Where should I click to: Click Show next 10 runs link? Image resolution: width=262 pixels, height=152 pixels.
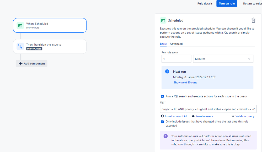coord(185,83)
